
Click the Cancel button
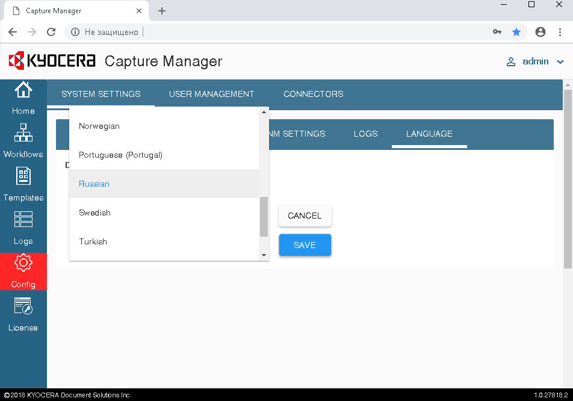click(x=305, y=216)
